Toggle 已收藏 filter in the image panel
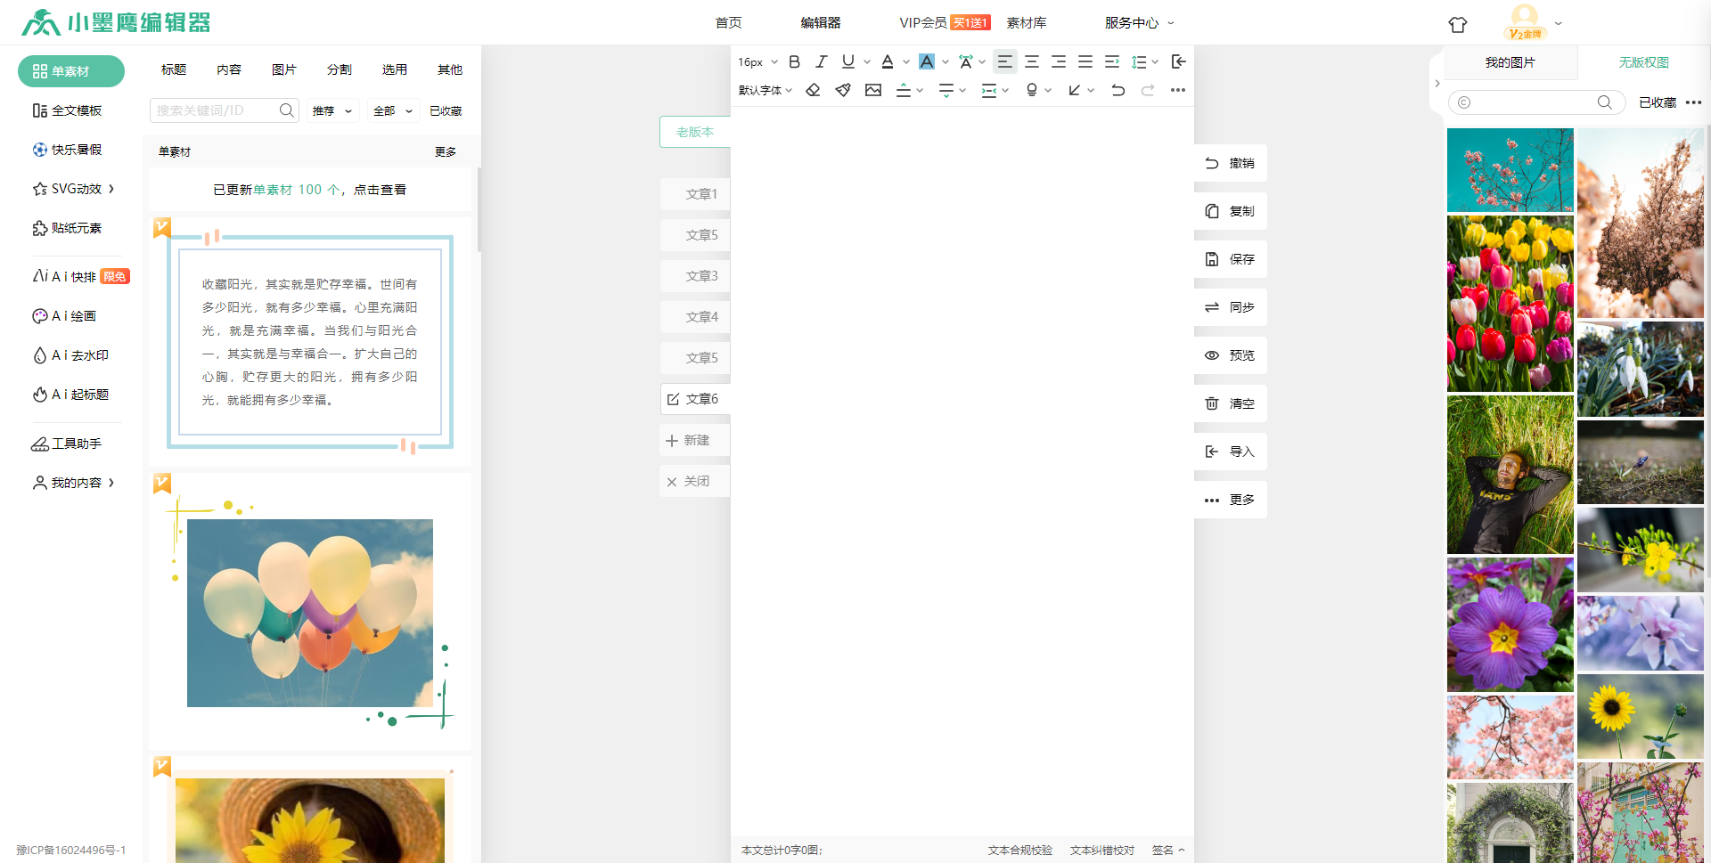1711x863 pixels. (1658, 102)
